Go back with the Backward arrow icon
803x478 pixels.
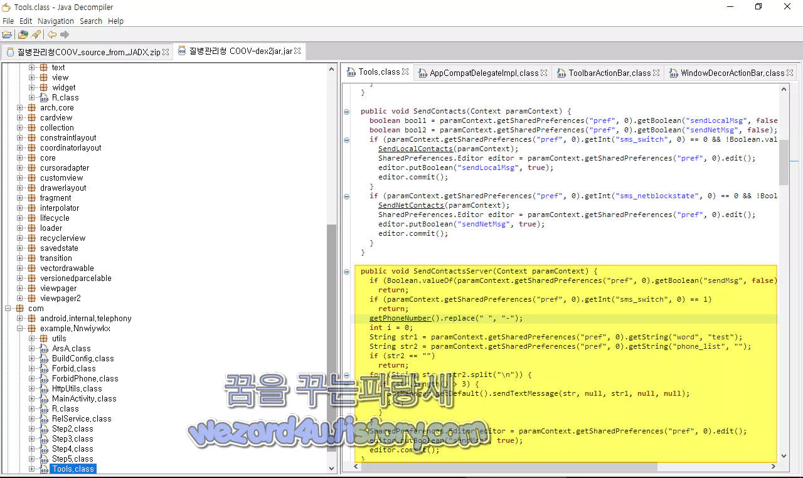(x=52, y=35)
